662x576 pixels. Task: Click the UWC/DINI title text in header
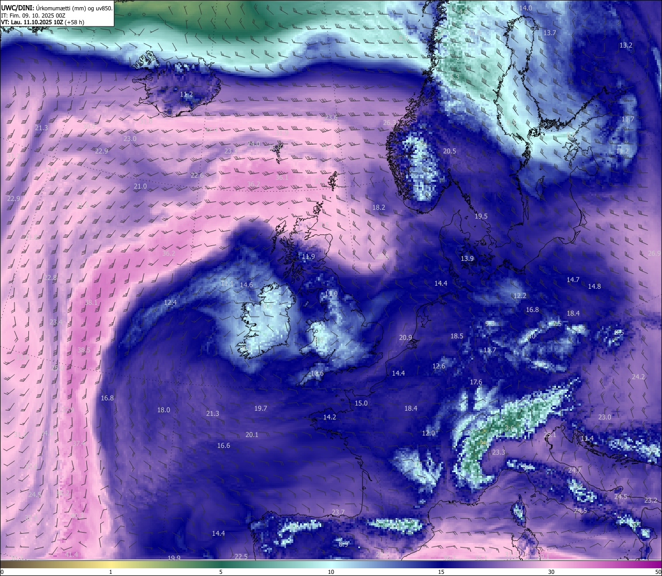click(57, 8)
